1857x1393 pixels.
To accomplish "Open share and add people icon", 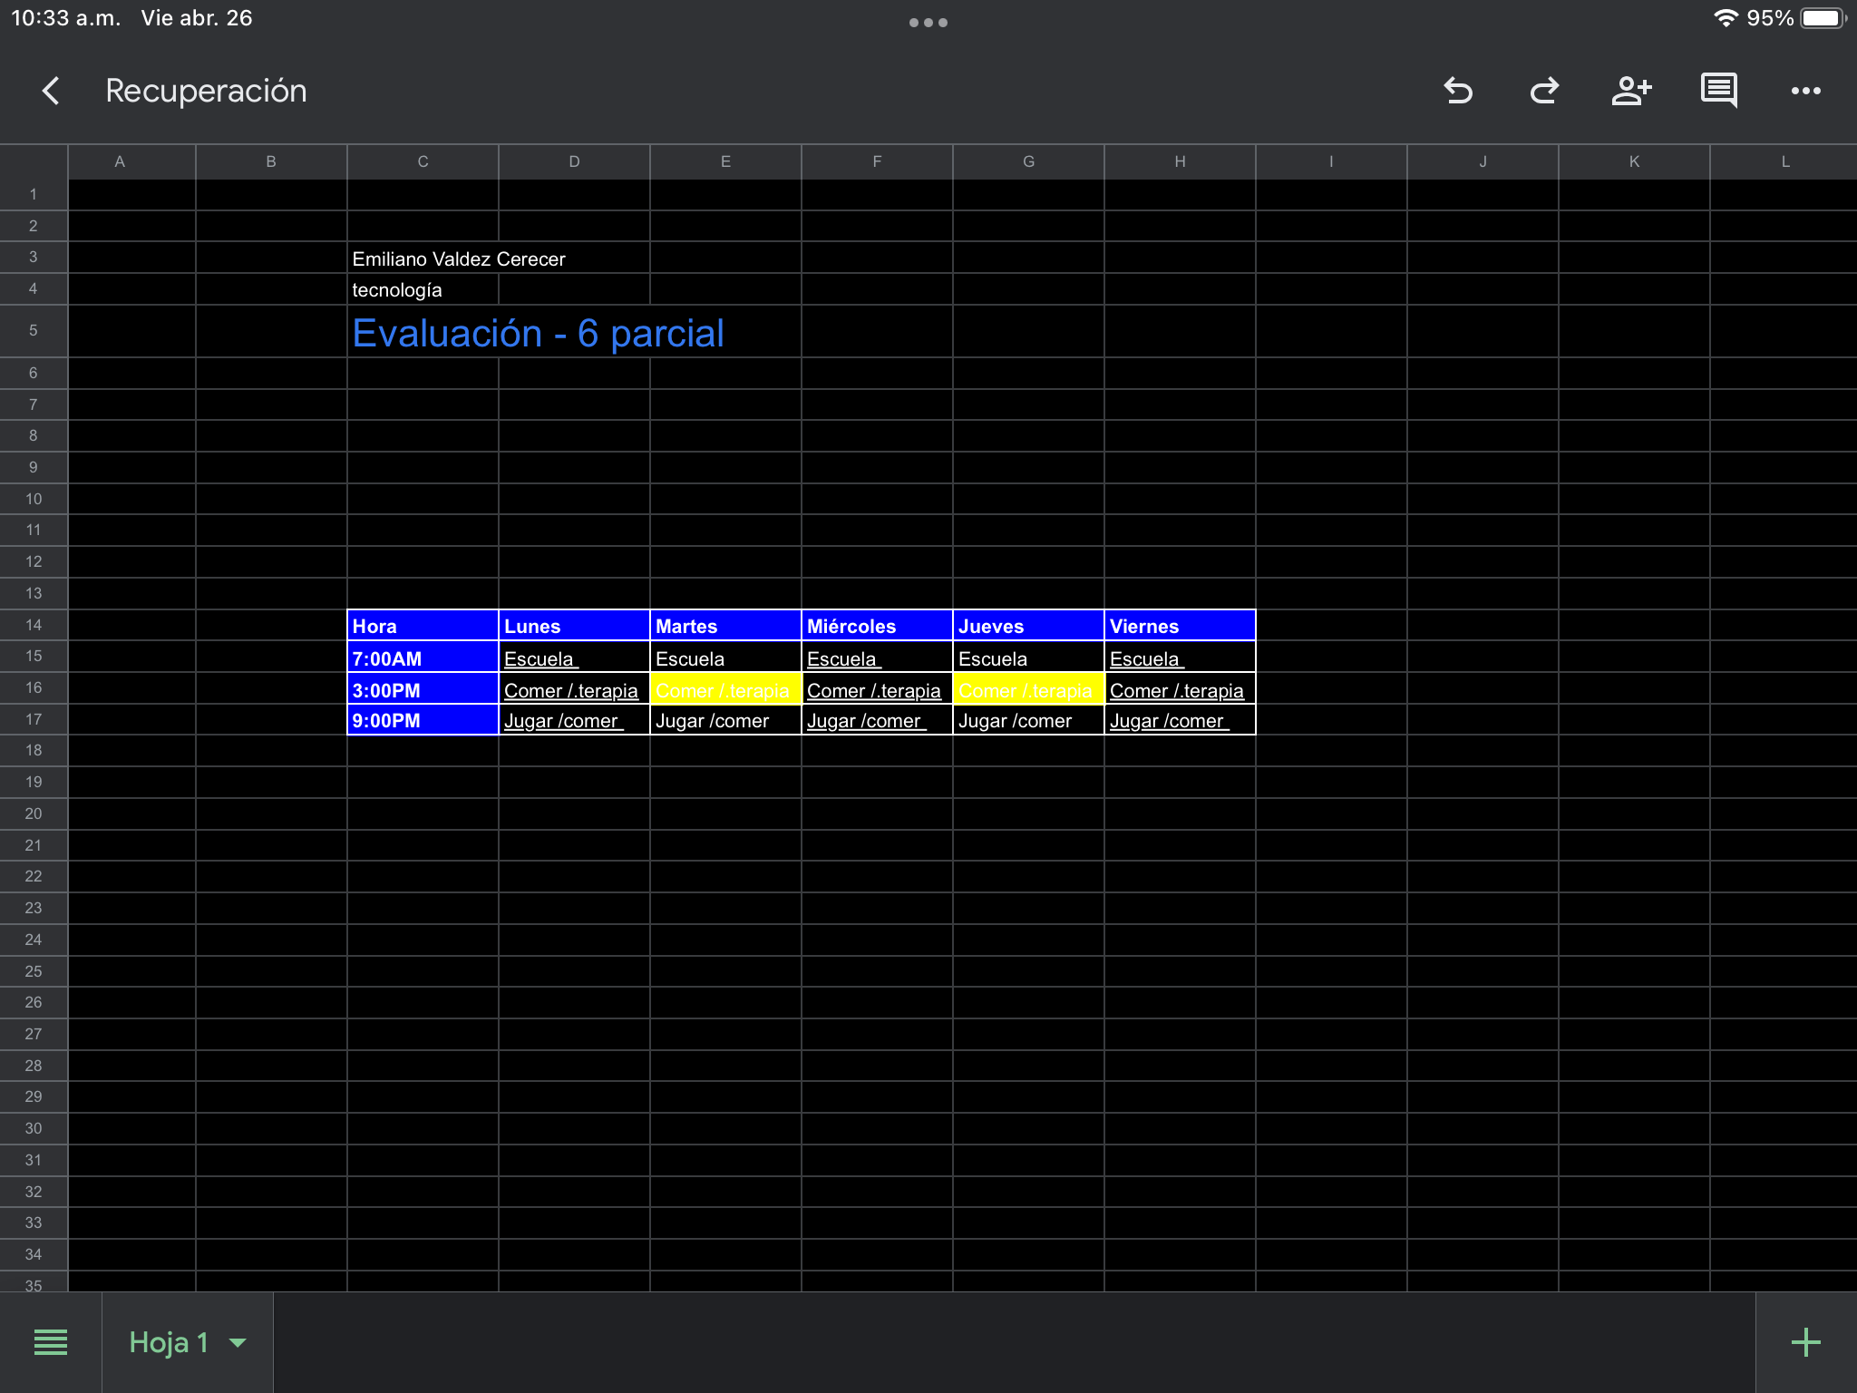I will tap(1631, 91).
